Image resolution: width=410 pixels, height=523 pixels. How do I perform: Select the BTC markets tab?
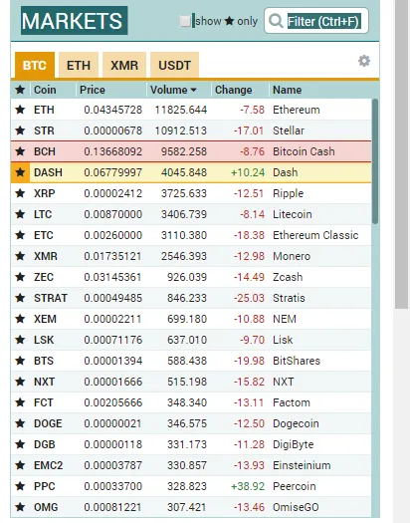[x=35, y=65]
